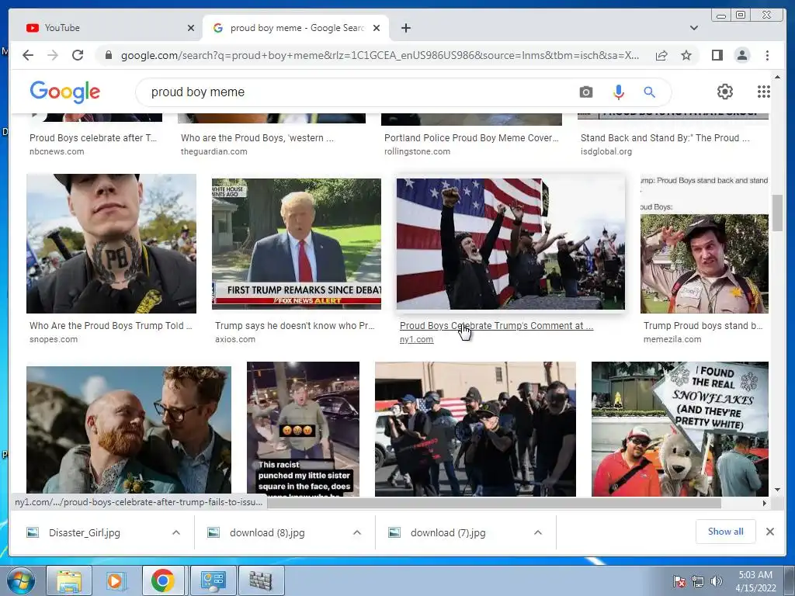Click the network tray icon
The height and width of the screenshot is (596, 795).
point(698,580)
